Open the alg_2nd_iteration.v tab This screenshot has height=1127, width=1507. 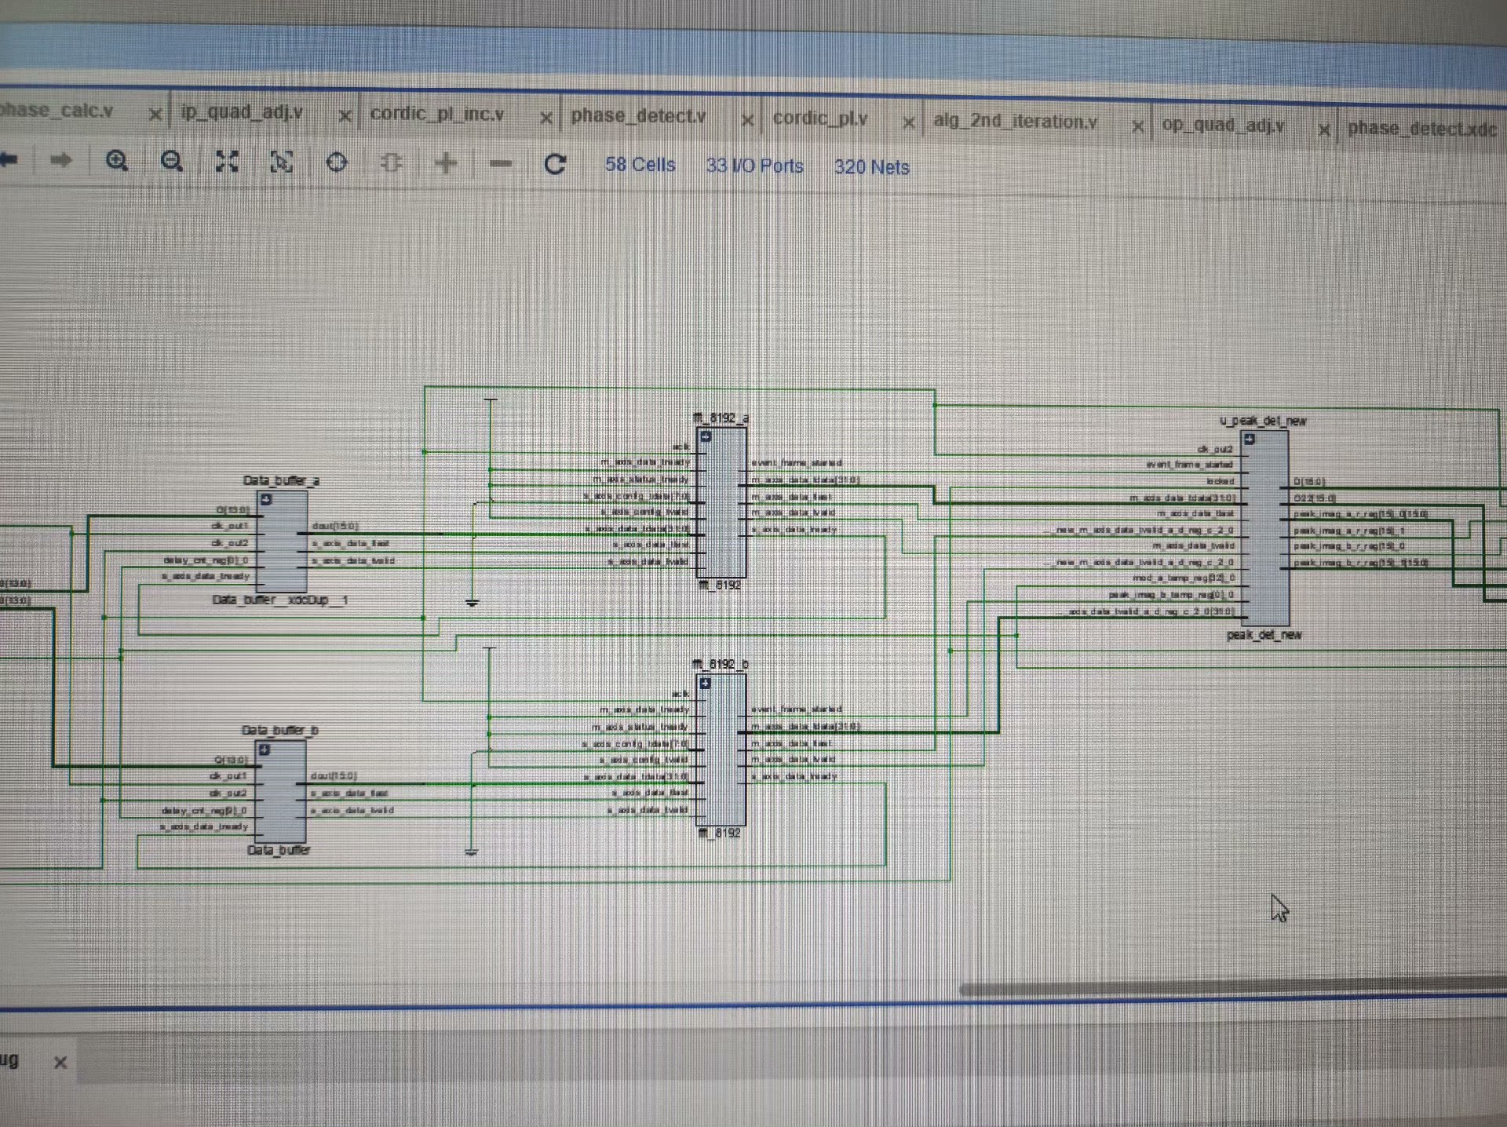tap(1015, 122)
